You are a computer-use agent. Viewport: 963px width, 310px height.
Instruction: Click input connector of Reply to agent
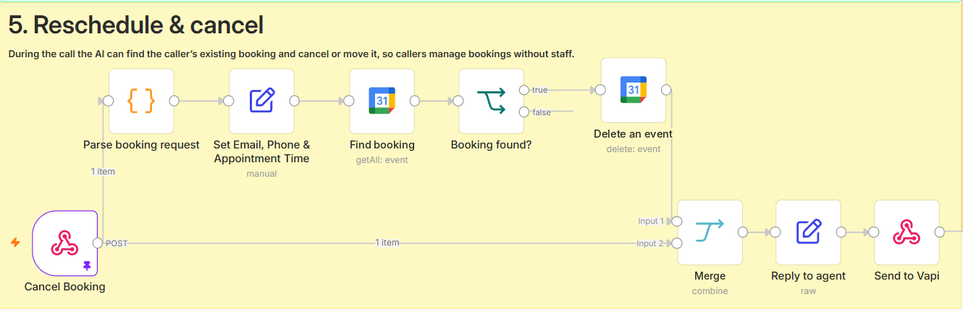pos(775,232)
